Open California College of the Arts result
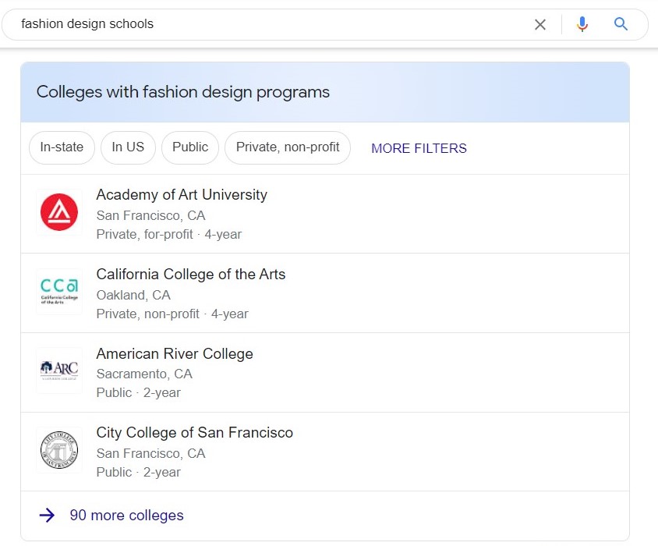 (325, 293)
